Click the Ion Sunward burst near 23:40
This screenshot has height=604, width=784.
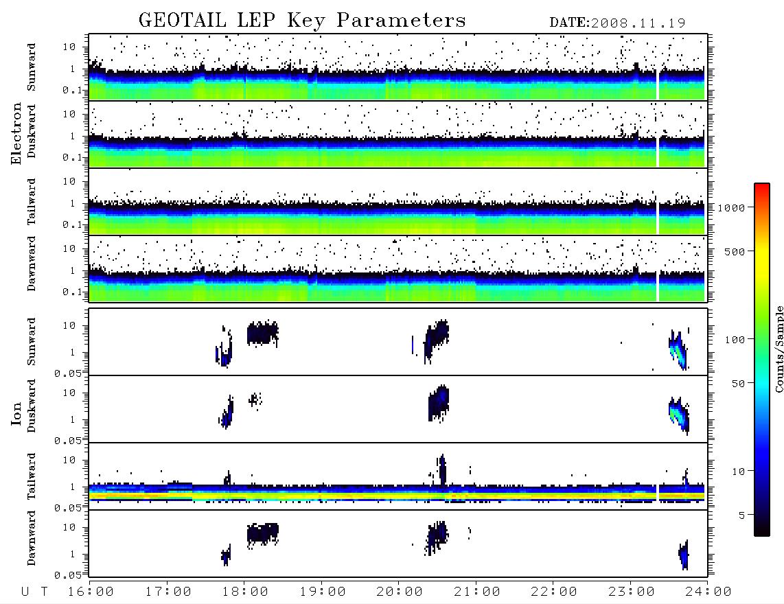(678, 349)
